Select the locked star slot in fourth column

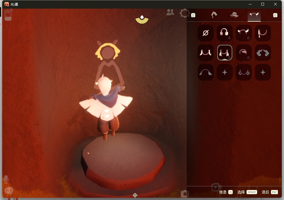(x=263, y=72)
